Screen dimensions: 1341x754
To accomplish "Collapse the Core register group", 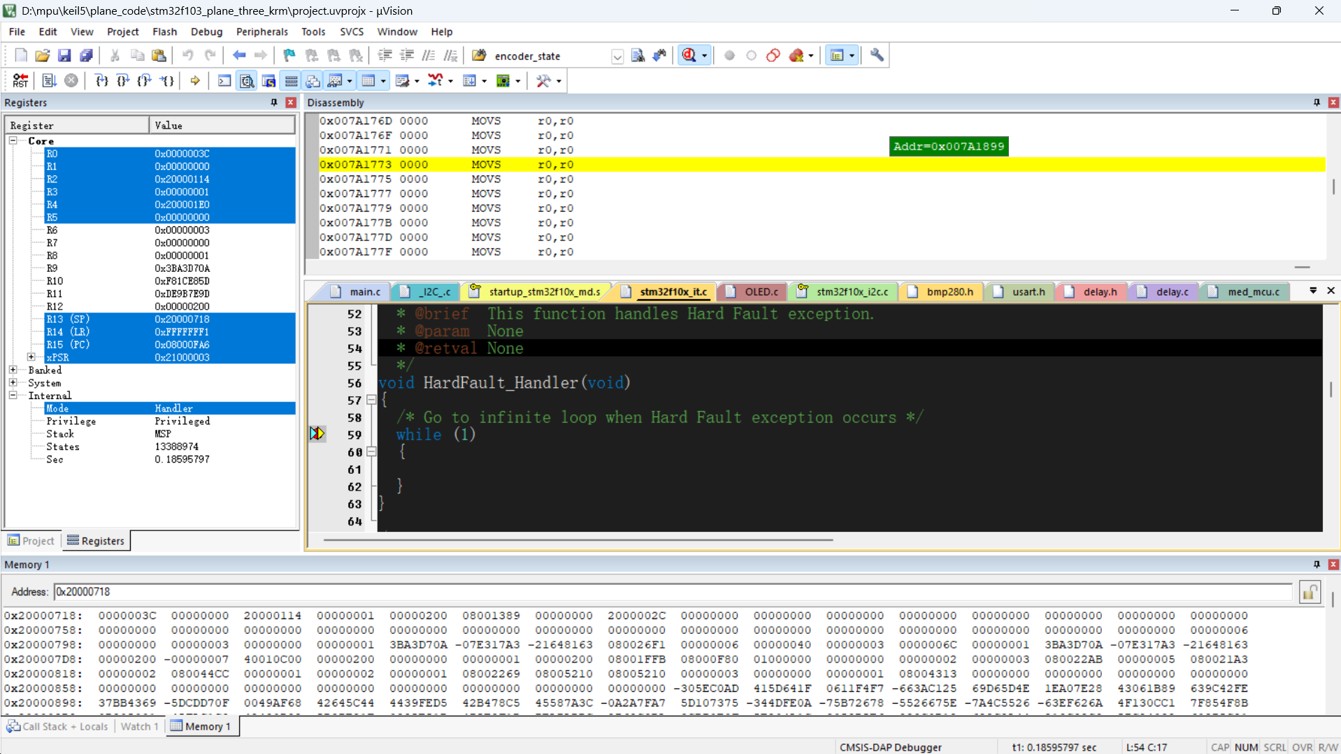I will tap(13, 140).
